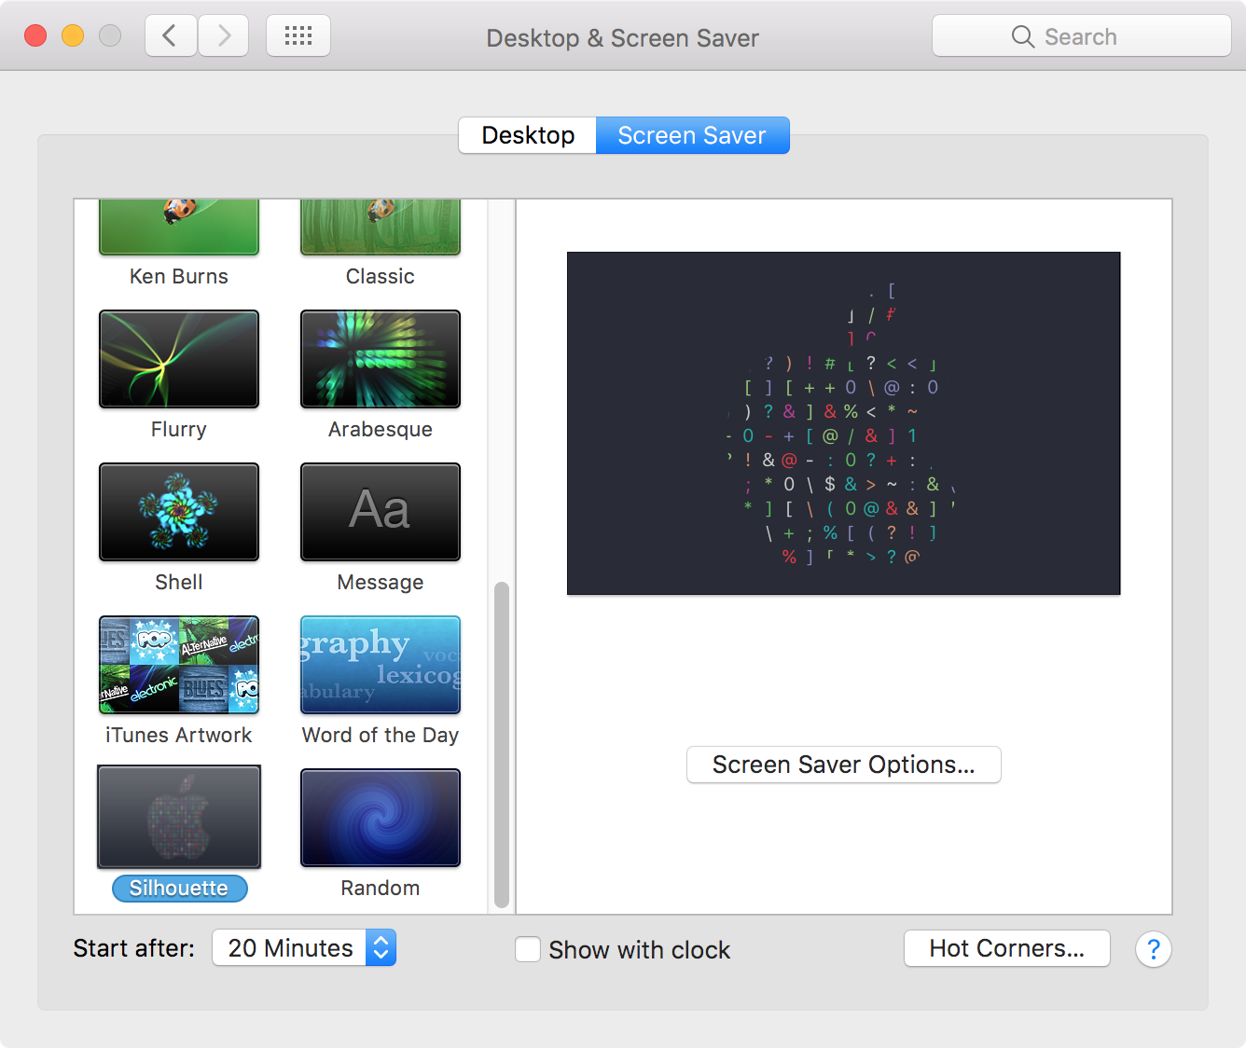Viewport: 1246px width, 1048px height.
Task: Click the Silhouette screen saver thumbnail
Action: [179, 818]
